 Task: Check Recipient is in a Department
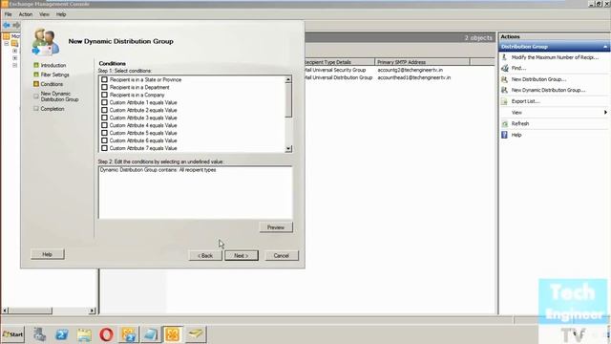coord(104,87)
